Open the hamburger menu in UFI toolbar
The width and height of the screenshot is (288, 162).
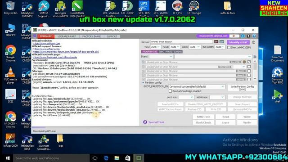(35, 36)
